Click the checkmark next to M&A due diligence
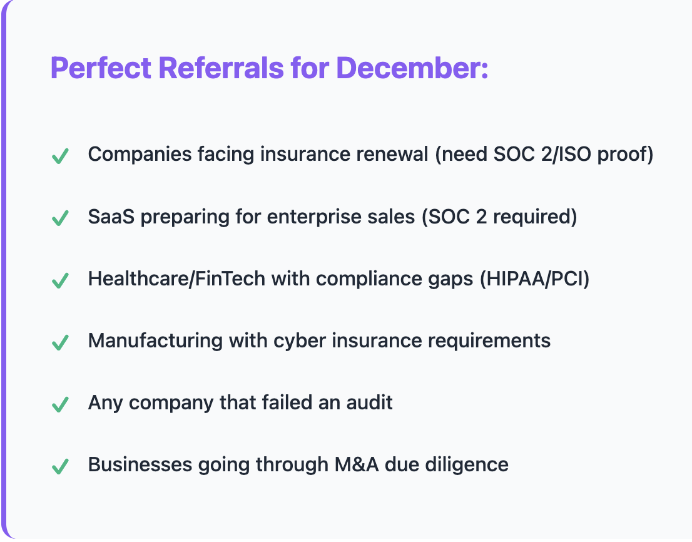Viewport: 692px width, 542px height. (x=60, y=466)
